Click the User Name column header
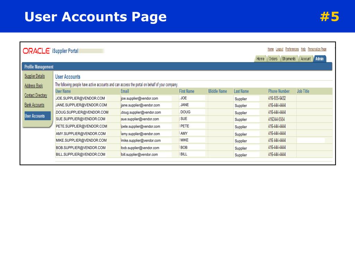The width and height of the screenshot is (355, 266). click(63, 91)
